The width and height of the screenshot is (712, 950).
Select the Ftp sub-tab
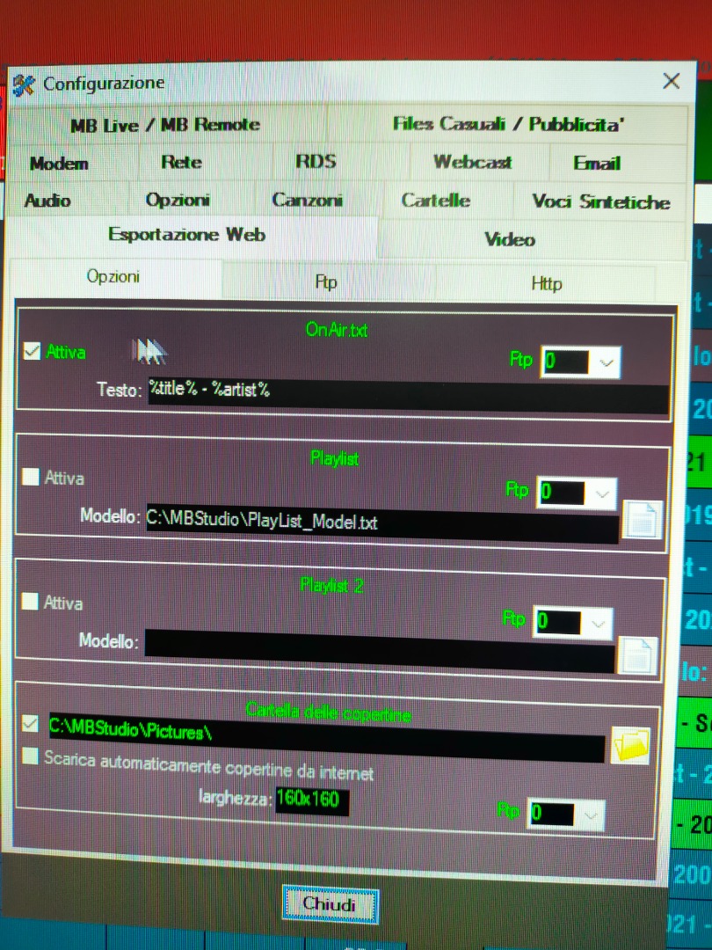(x=327, y=282)
